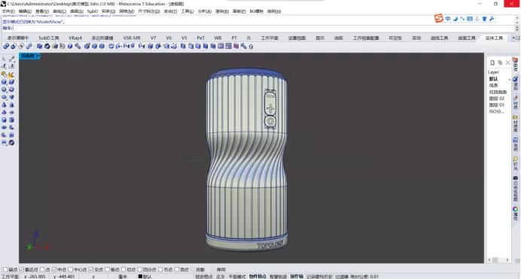Toggle 智慧轨迹 SmartTrack in status bar
The image size is (521, 279).
point(278,276)
